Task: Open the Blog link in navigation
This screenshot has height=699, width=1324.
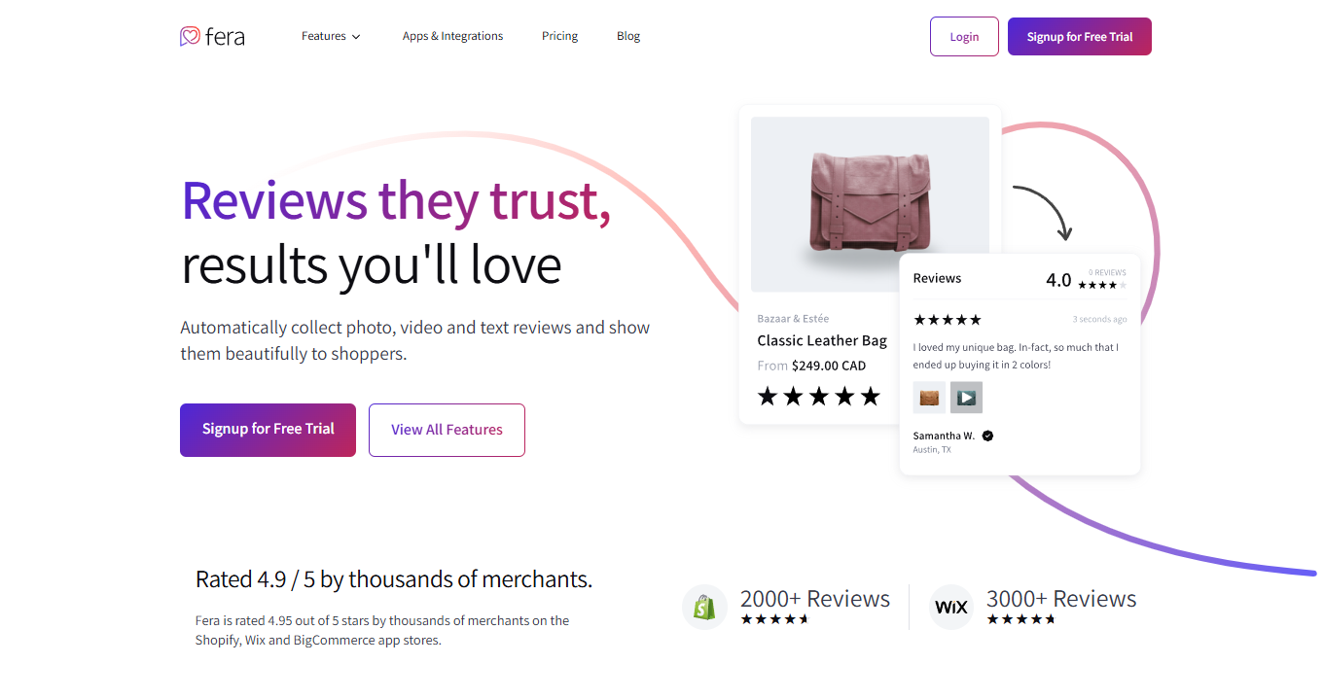Action: [628, 36]
